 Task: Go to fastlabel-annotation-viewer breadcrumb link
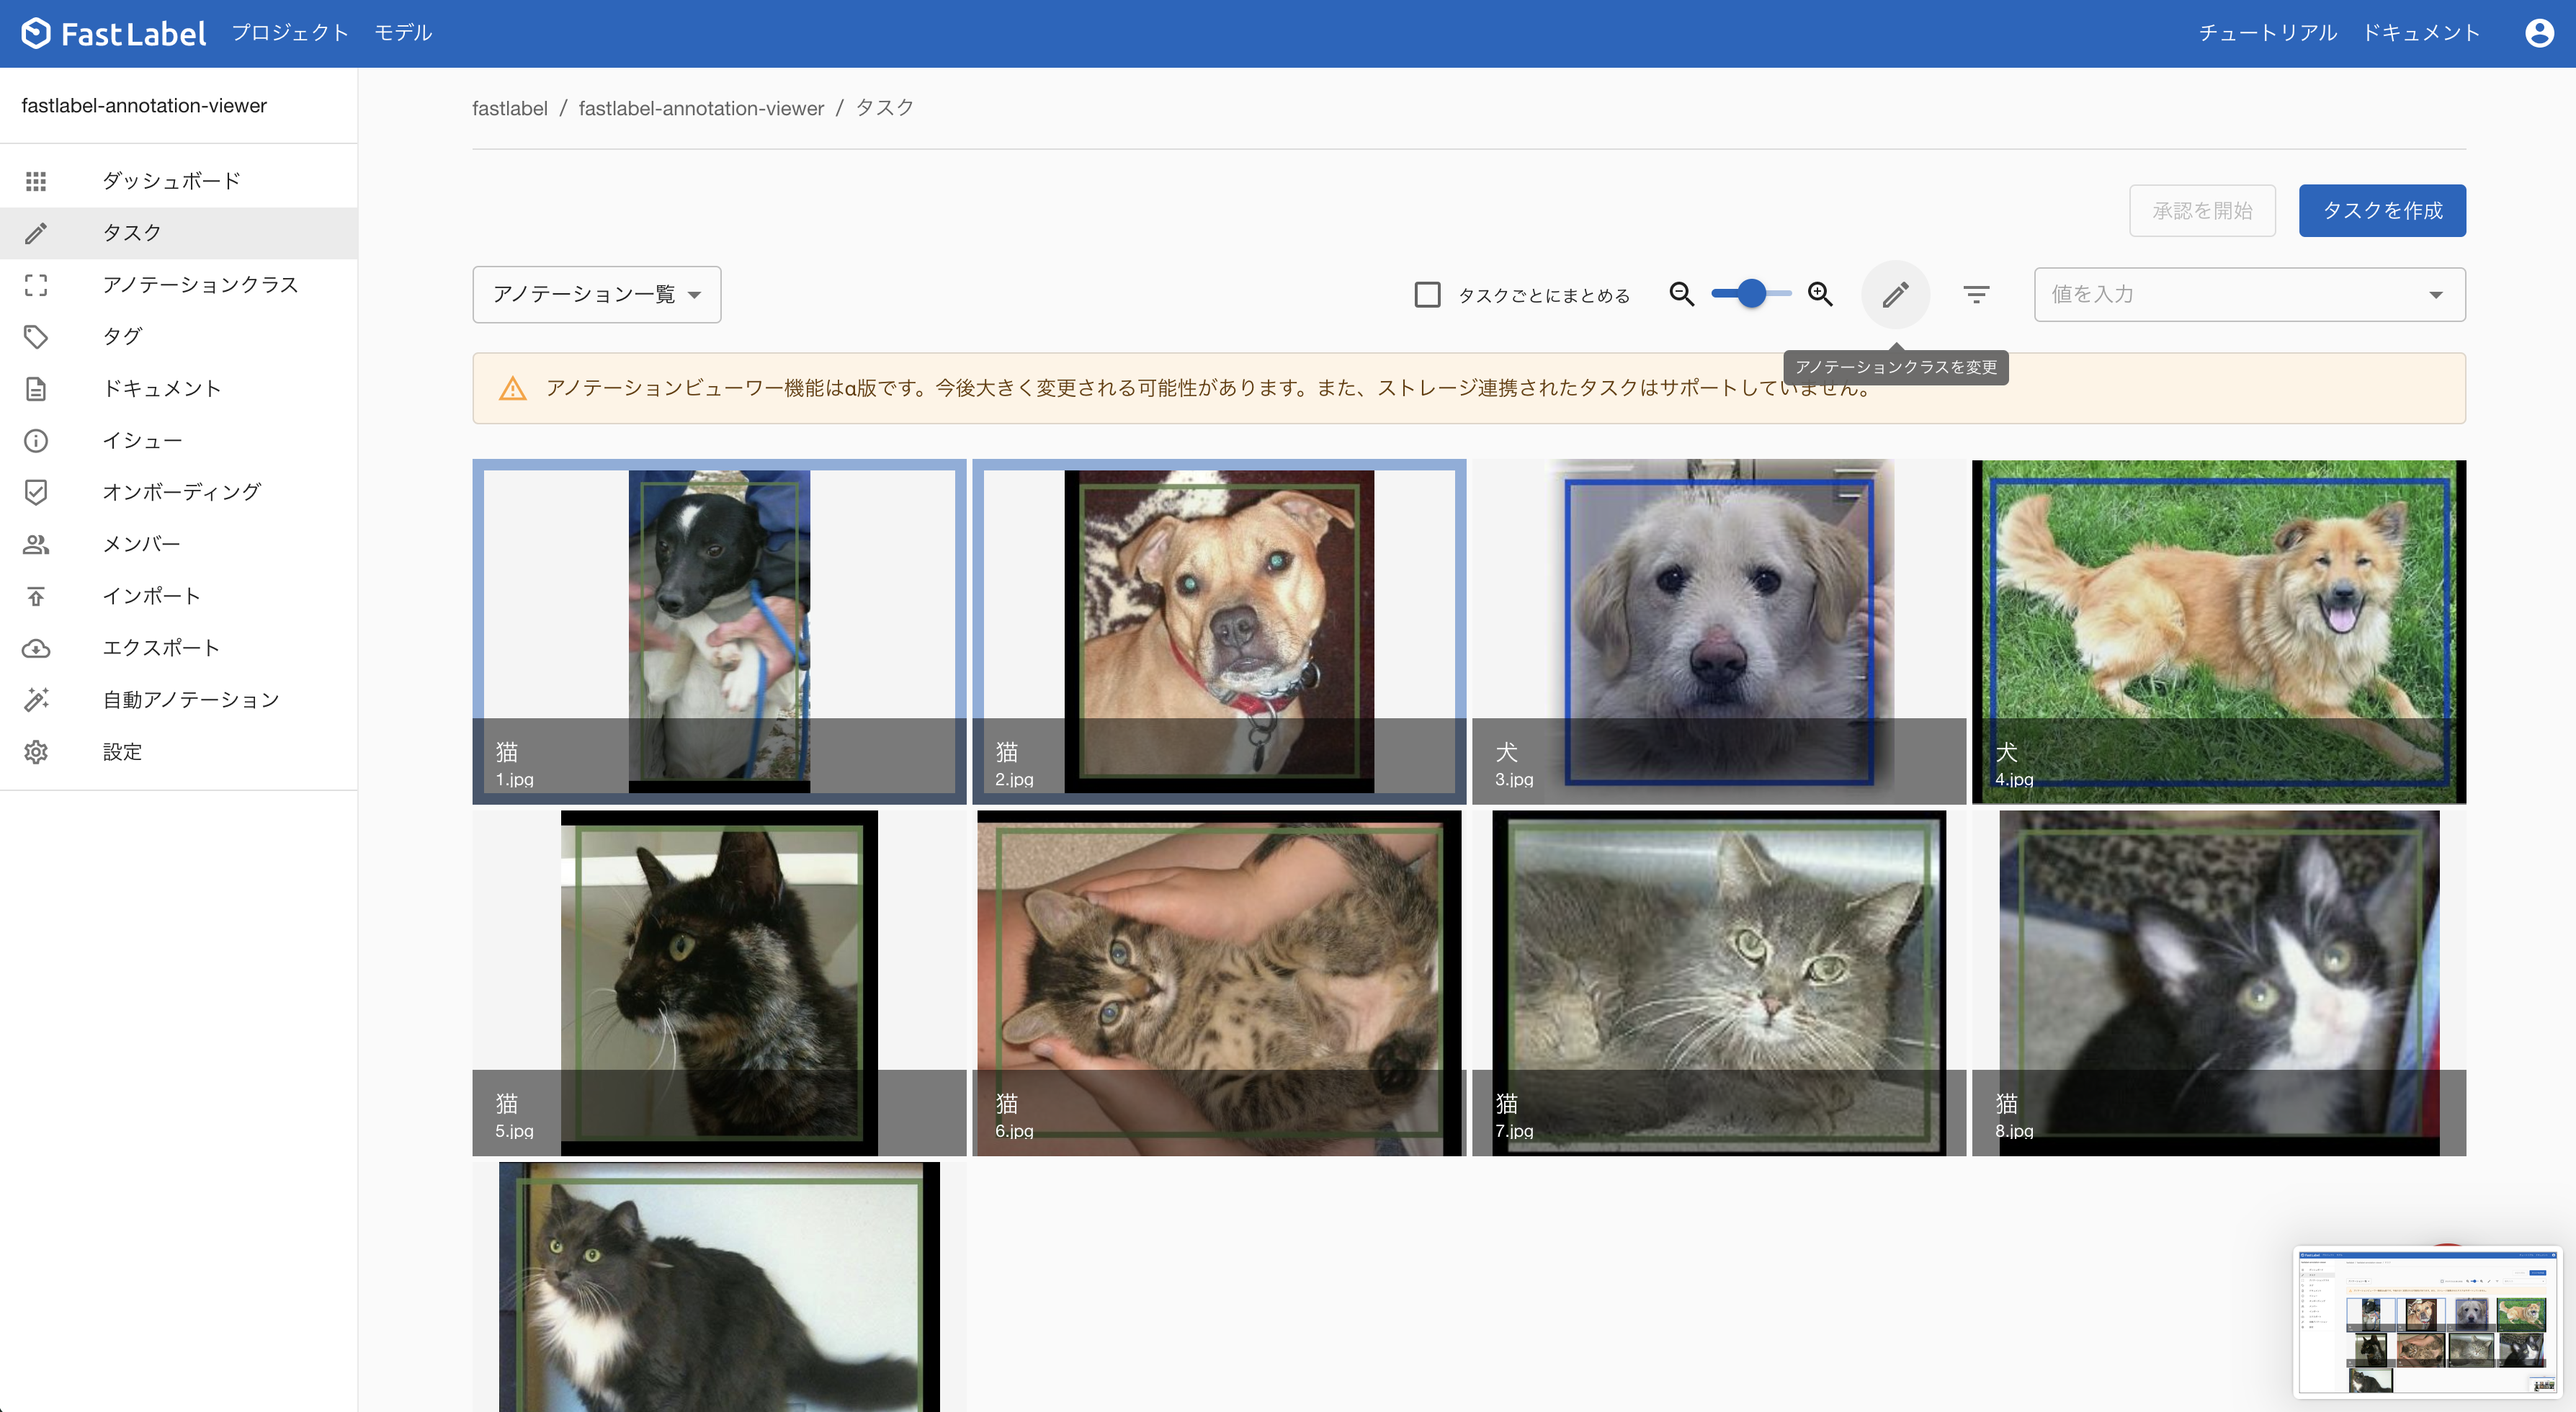click(701, 108)
